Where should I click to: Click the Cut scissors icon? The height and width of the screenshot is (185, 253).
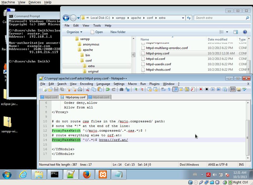pos(88,90)
